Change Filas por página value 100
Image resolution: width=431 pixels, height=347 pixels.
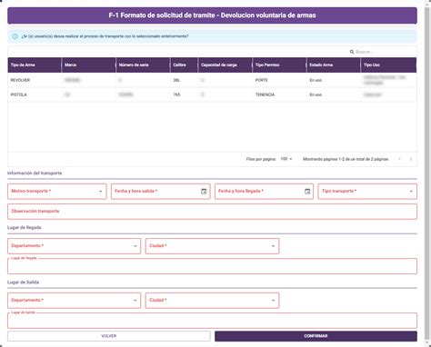286,159
